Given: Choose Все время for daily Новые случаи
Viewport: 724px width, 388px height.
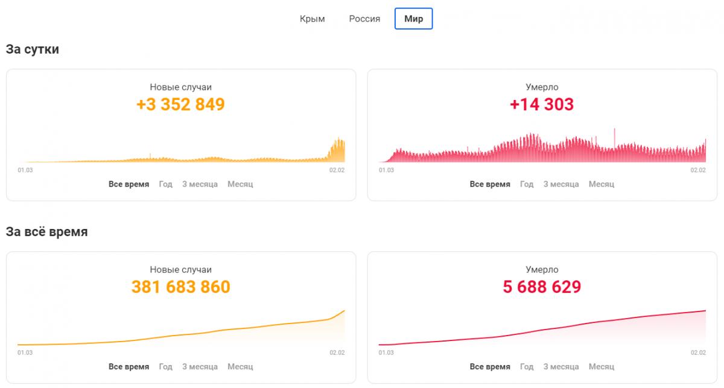Looking at the screenshot, I should pos(129,184).
